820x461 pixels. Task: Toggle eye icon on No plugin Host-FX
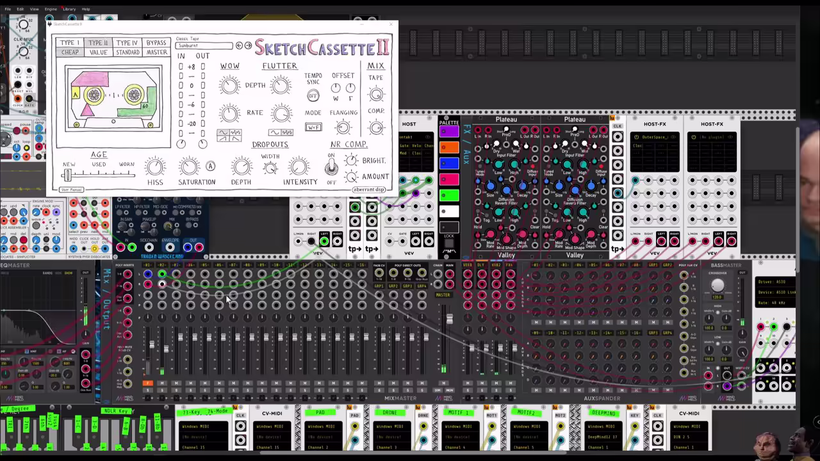[730, 136]
